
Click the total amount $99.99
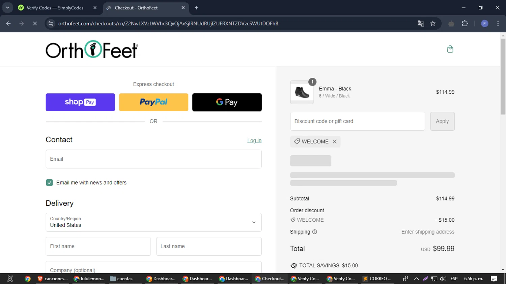tap(444, 249)
